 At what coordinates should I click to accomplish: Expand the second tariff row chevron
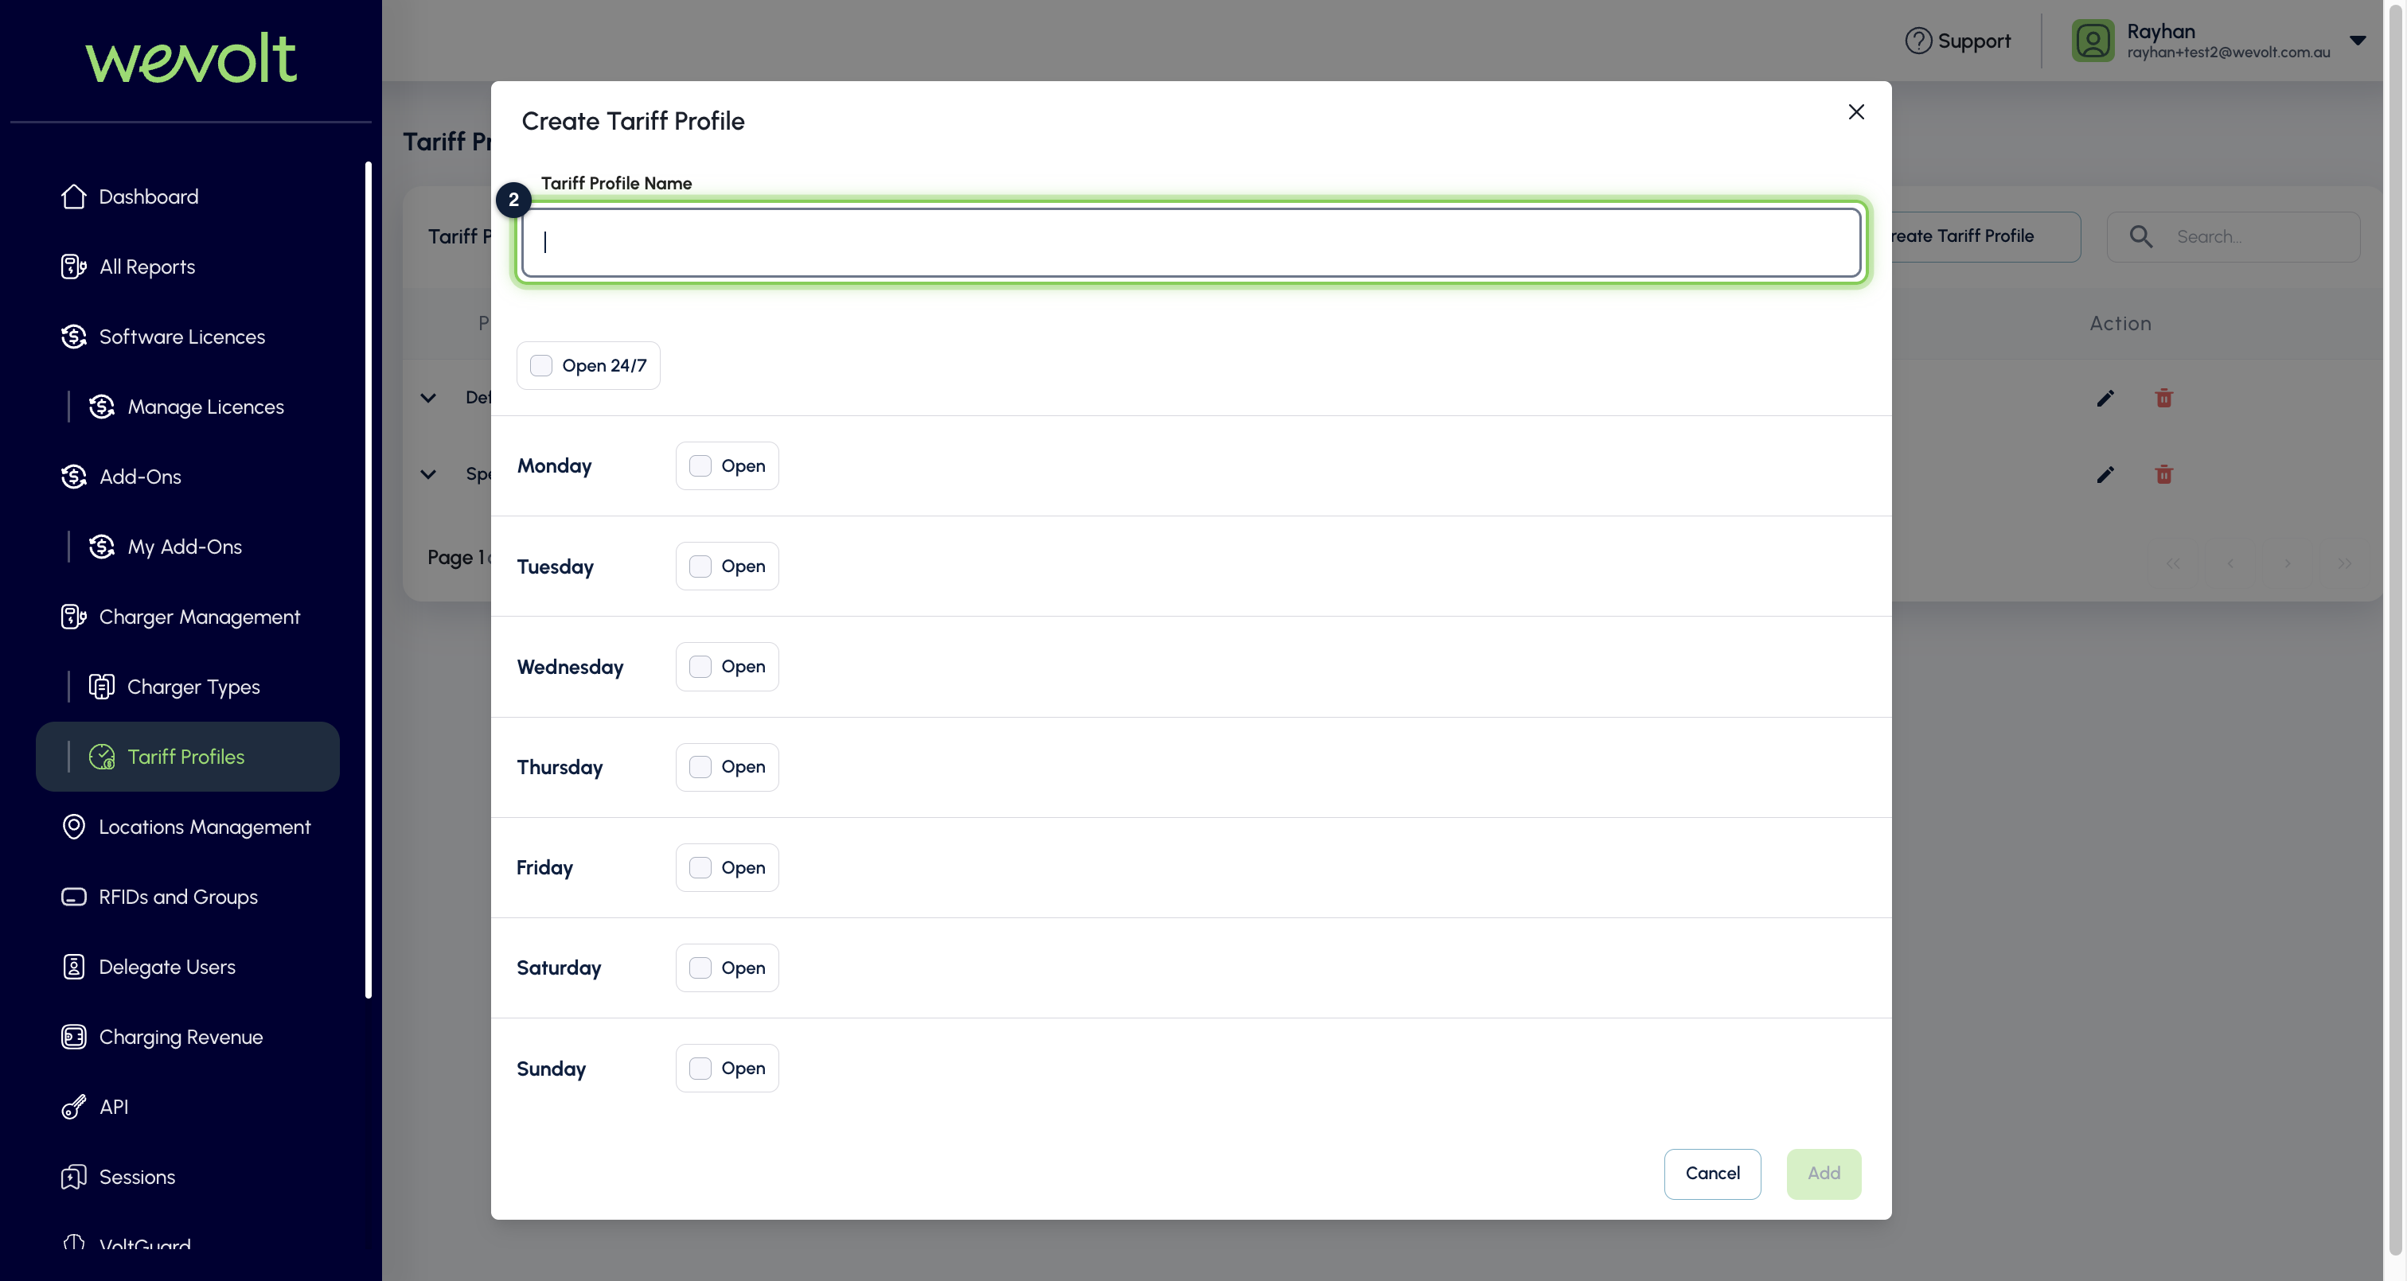point(428,475)
